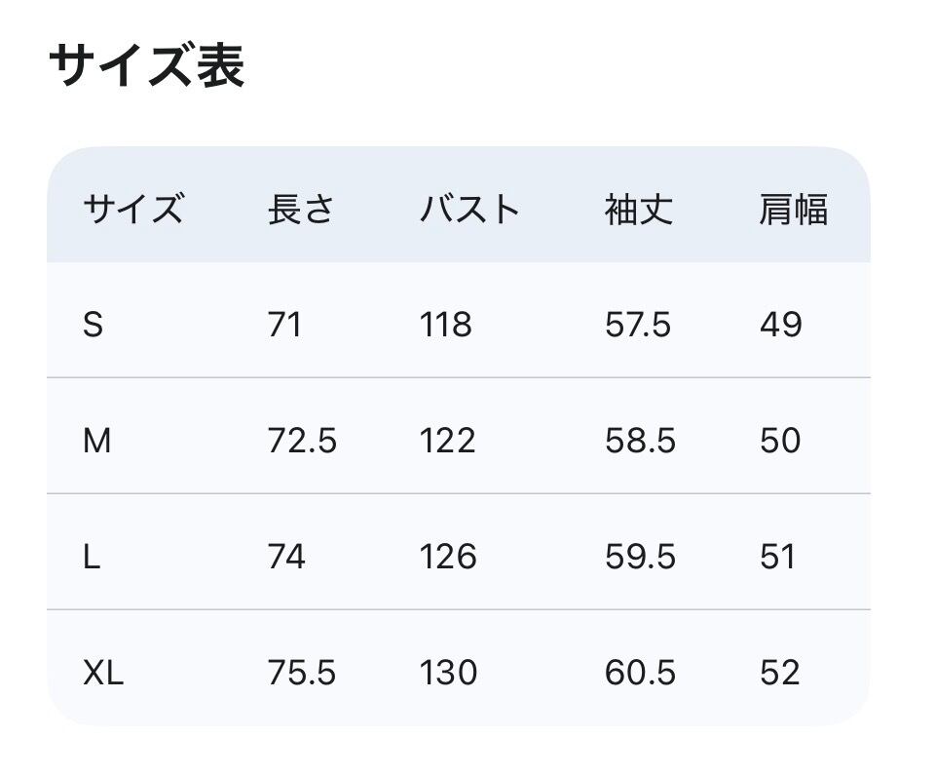
Task: Select the XL size row label
Action: coord(103,673)
